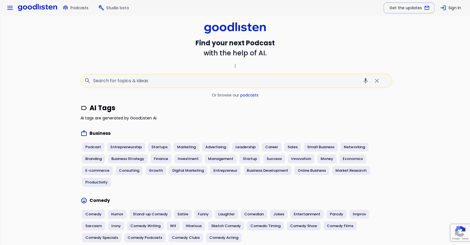The width and height of the screenshot is (470, 245).
Task: Click the Sign In arrow icon
Action: tap(443, 8)
